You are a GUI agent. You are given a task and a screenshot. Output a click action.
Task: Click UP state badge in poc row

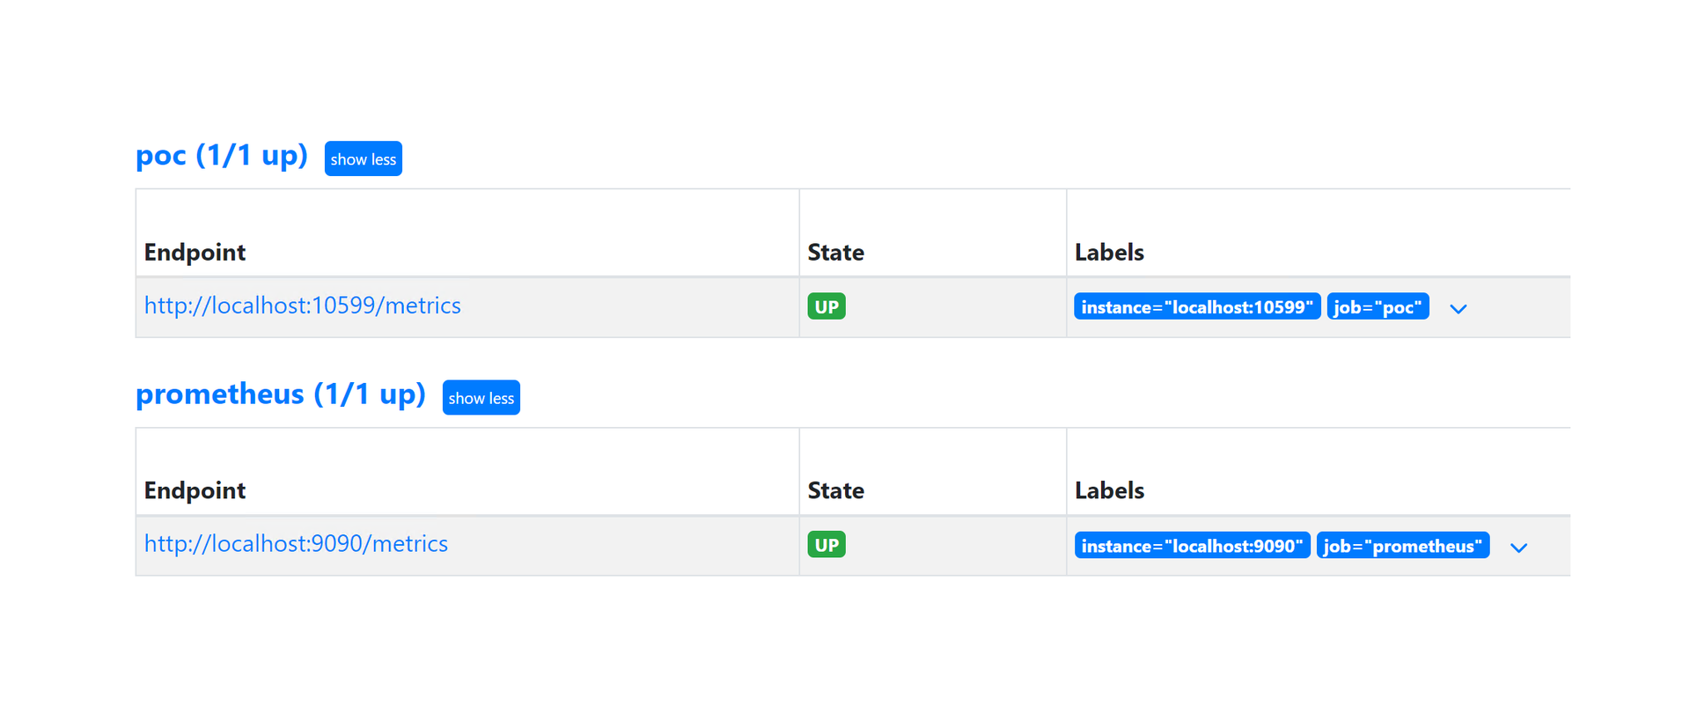[826, 306]
